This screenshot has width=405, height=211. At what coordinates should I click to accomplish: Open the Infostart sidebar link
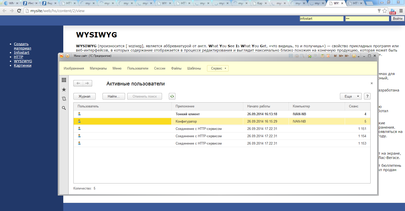coord(22,53)
